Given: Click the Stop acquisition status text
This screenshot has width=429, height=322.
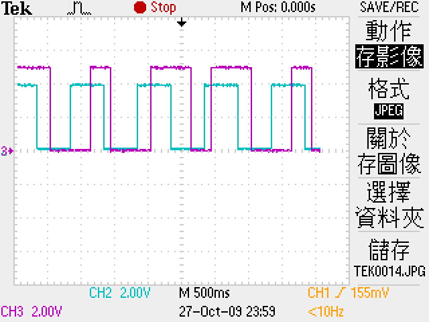Looking at the screenshot, I should click(164, 7).
